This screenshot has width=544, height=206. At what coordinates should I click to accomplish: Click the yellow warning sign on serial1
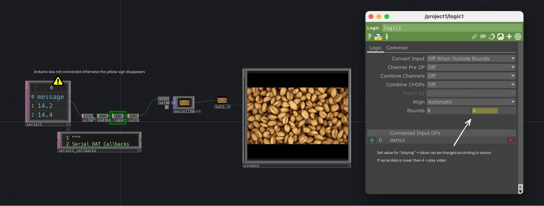pos(58,81)
